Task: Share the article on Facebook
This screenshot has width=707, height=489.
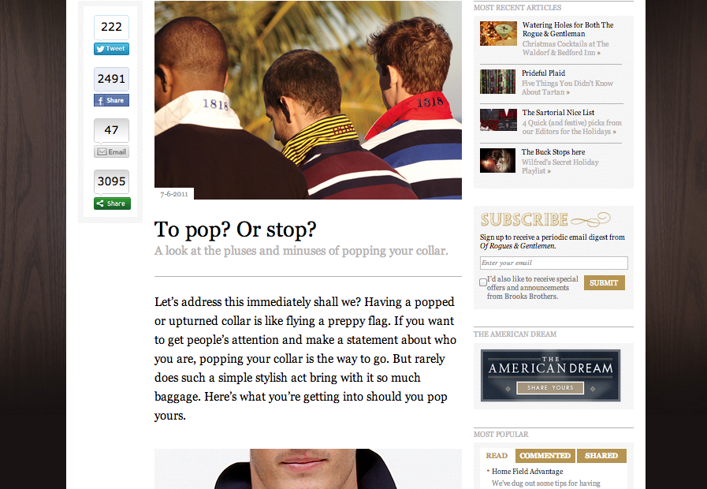Action: point(111,100)
